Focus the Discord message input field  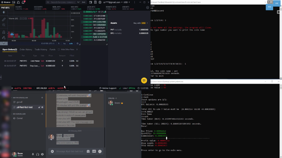(70, 151)
